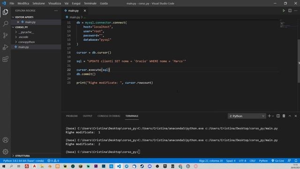Open editor More Actions ellipsis
300x169 pixels.
tap(296, 11)
